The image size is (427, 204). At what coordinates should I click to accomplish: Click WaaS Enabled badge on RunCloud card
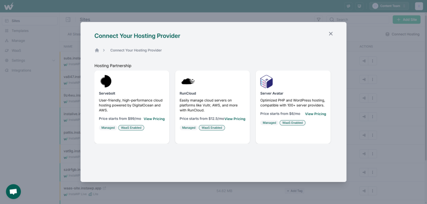[x=212, y=128]
